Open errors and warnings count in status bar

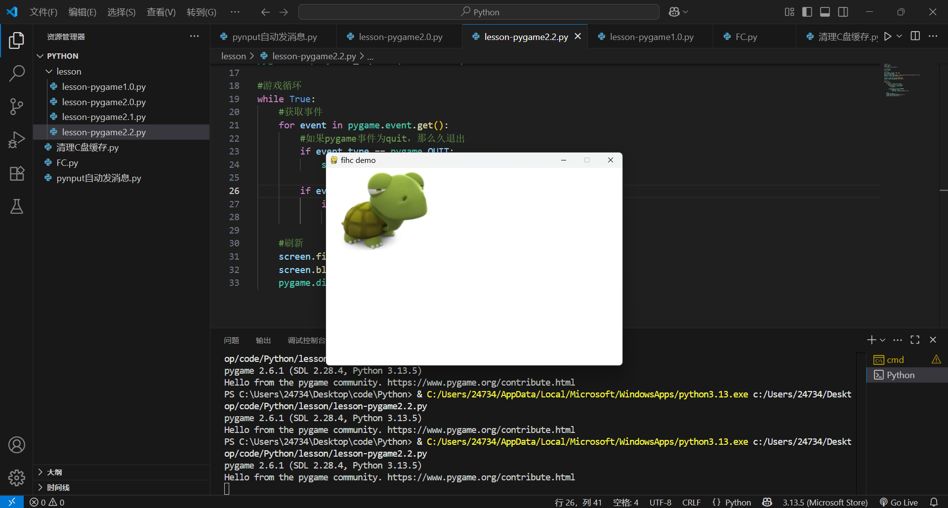[x=47, y=502]
